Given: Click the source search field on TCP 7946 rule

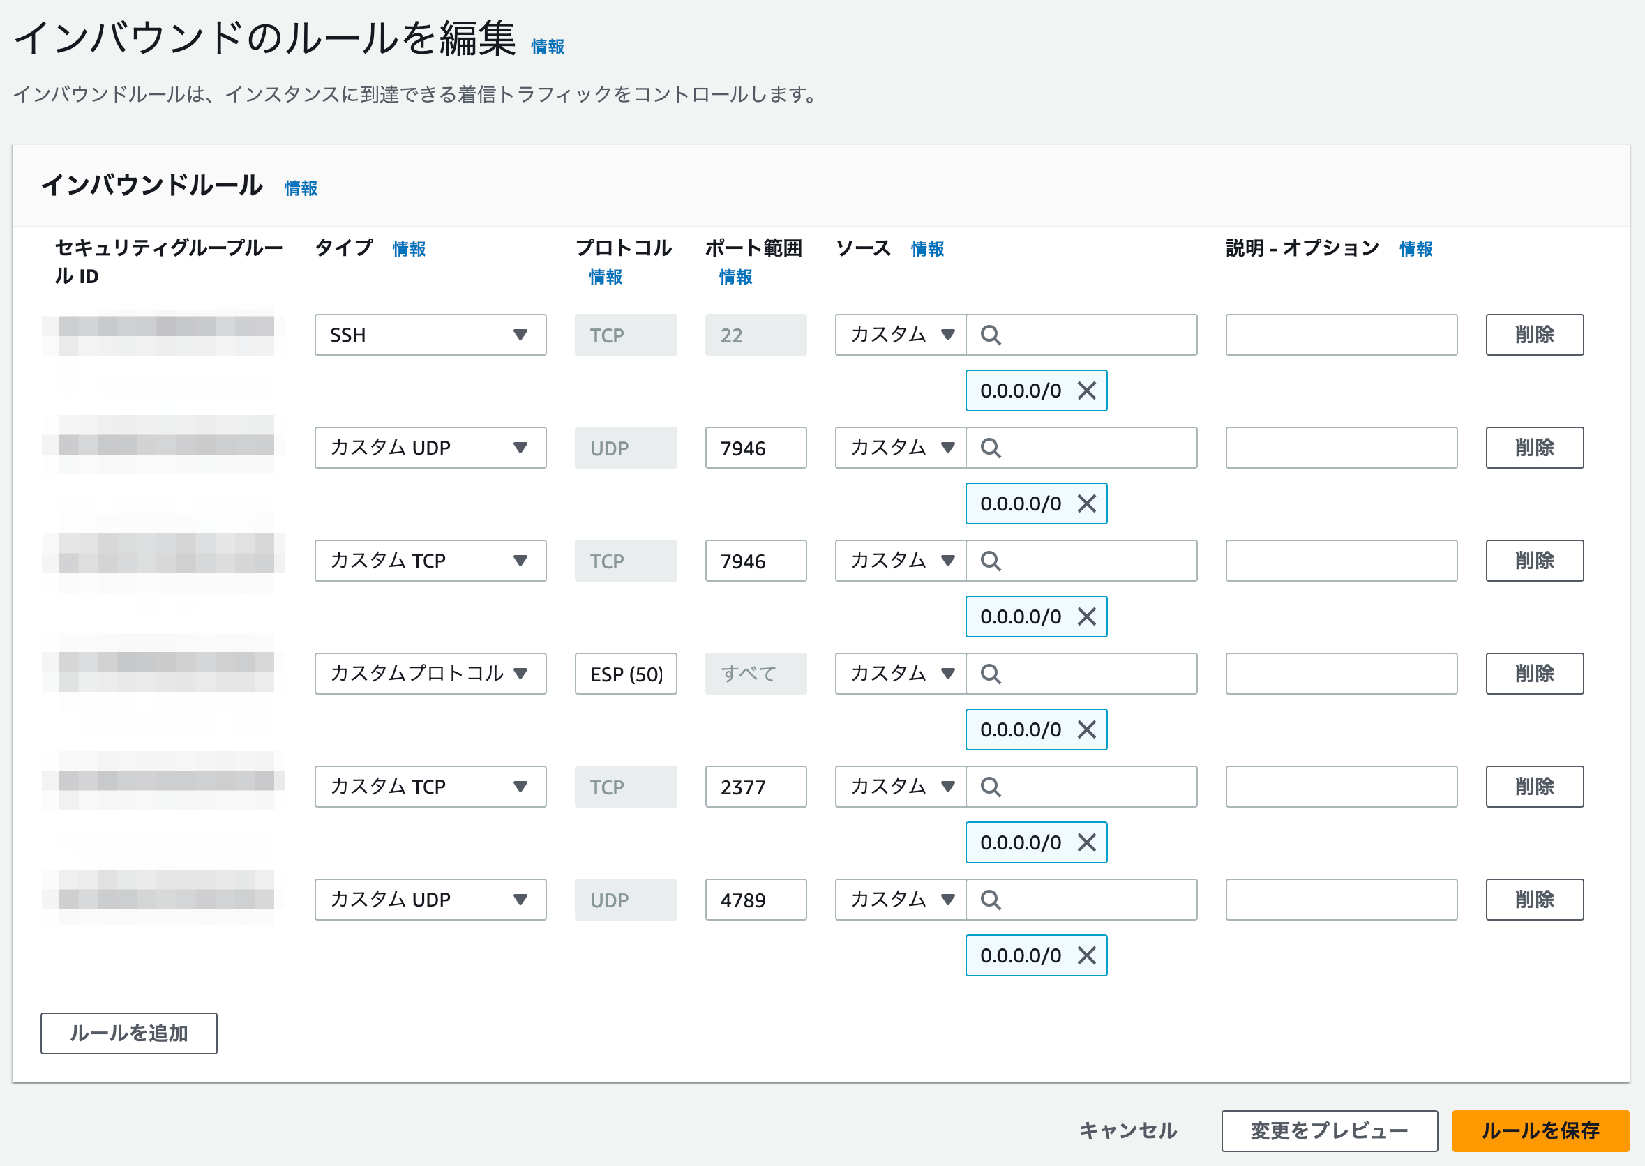Looking at the screenshot, I should point(1081,560).
